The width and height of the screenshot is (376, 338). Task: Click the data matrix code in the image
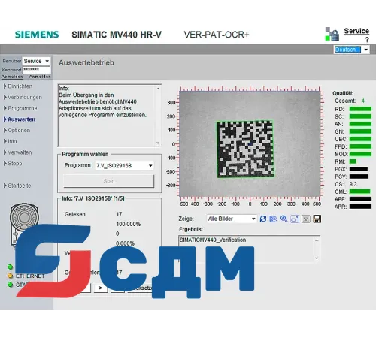point(245,149)
